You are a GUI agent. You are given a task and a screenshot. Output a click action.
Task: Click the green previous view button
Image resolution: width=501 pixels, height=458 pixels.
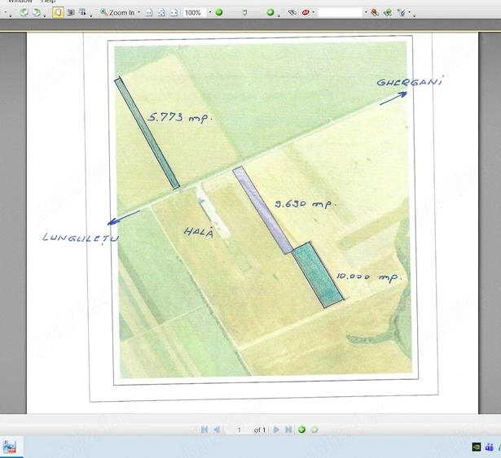(x=301, y=430)
